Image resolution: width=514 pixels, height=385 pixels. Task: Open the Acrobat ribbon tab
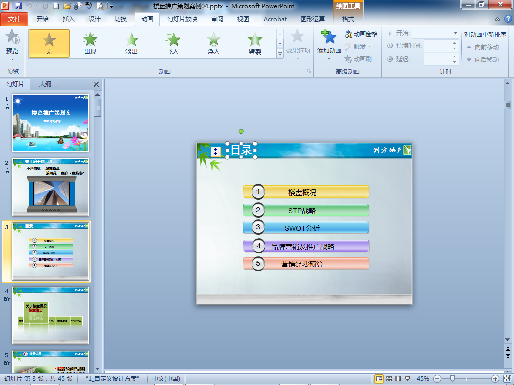(275, 19)
